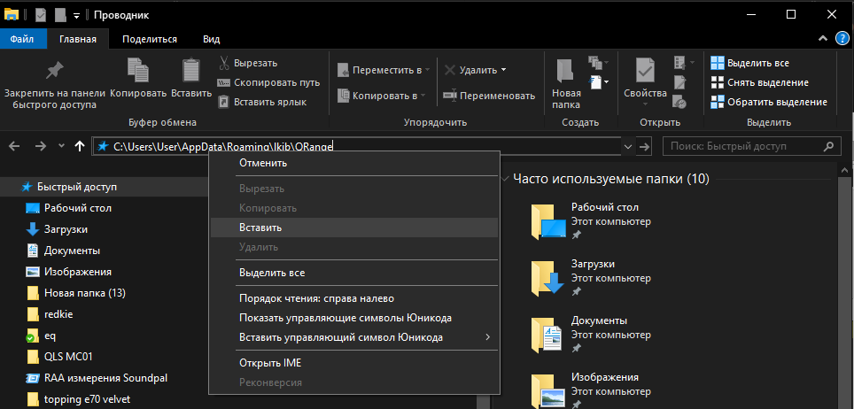Click File Explorer icon in title bar
This screenshot has height=409, width=854.
(12, 14)
